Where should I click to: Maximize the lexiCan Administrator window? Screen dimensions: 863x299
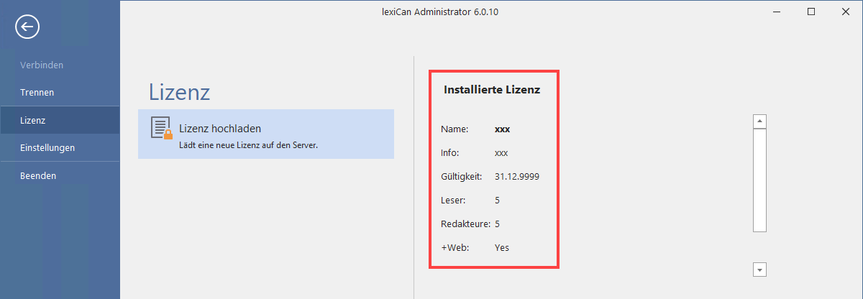coord(811,11)
